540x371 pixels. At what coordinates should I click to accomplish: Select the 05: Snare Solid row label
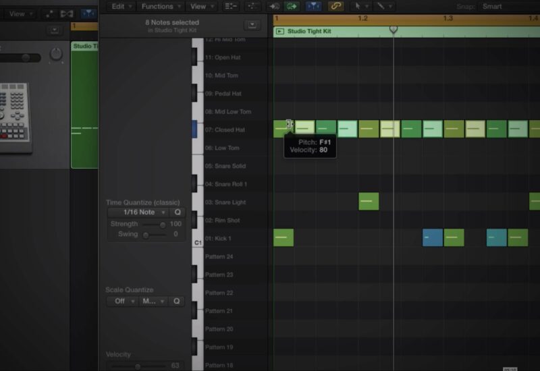pyautogui.click(x=225, y=166)
